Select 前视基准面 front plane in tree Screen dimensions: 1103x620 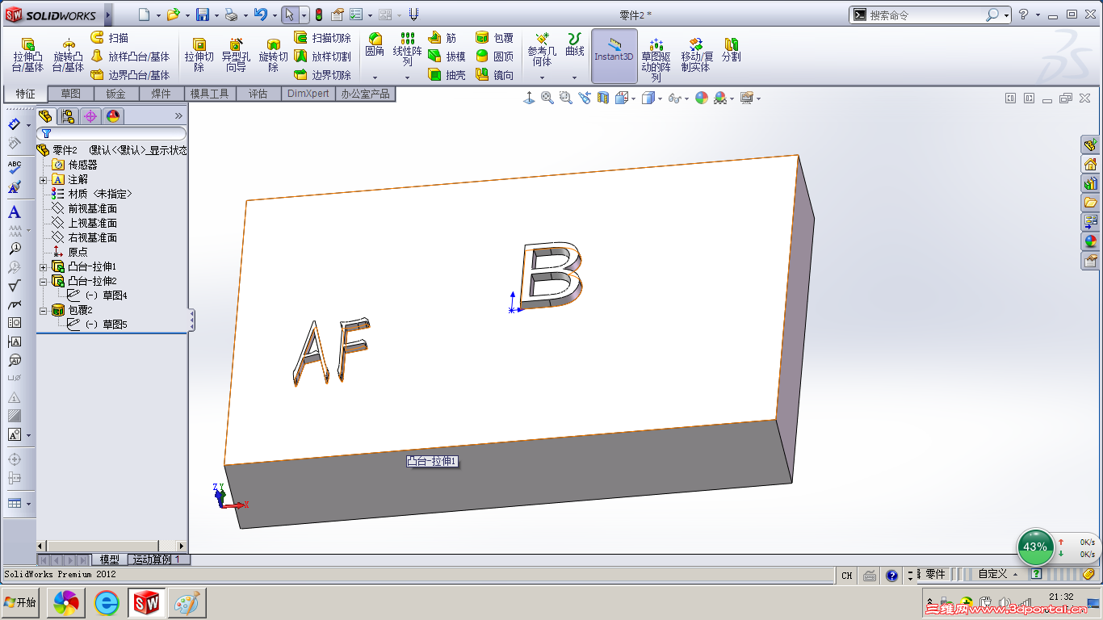92,208
